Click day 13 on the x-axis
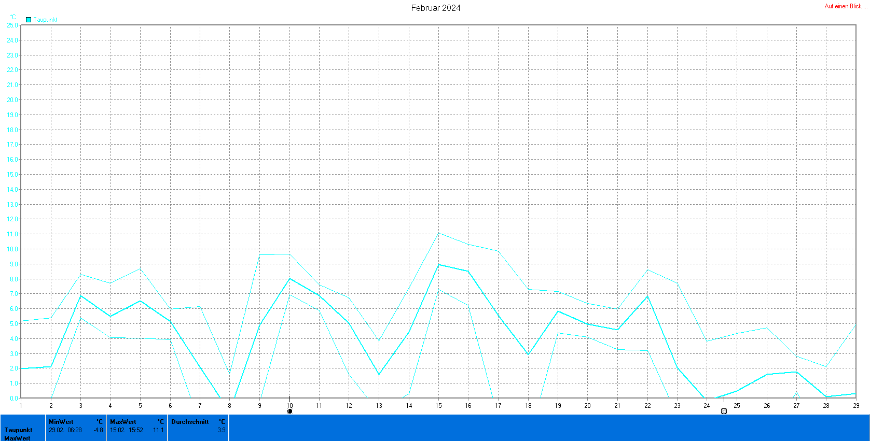Viewport: 870px width, 441px height. [379, 406]
